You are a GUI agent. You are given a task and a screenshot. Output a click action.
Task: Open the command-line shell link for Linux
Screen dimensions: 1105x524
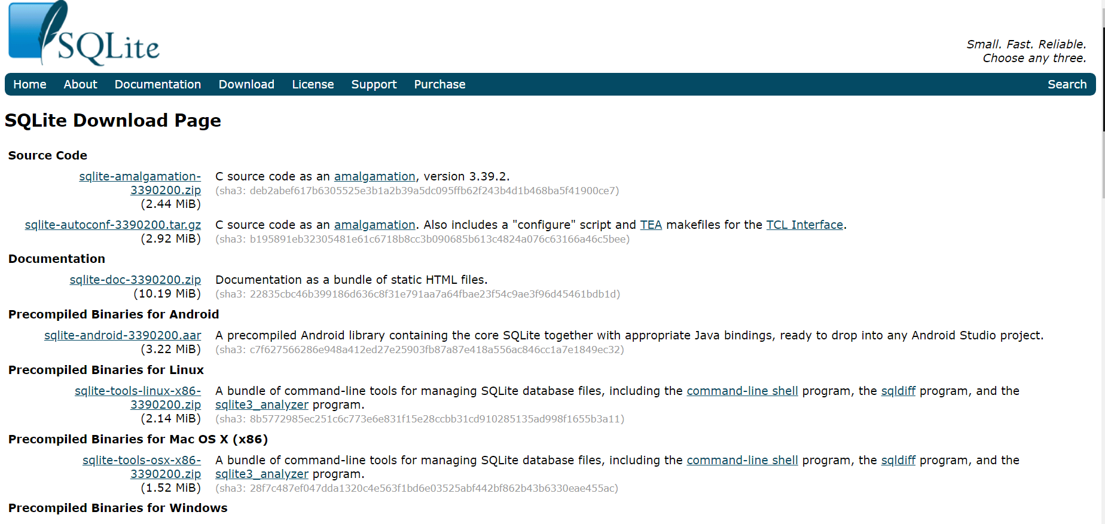(x=742, y=391)
